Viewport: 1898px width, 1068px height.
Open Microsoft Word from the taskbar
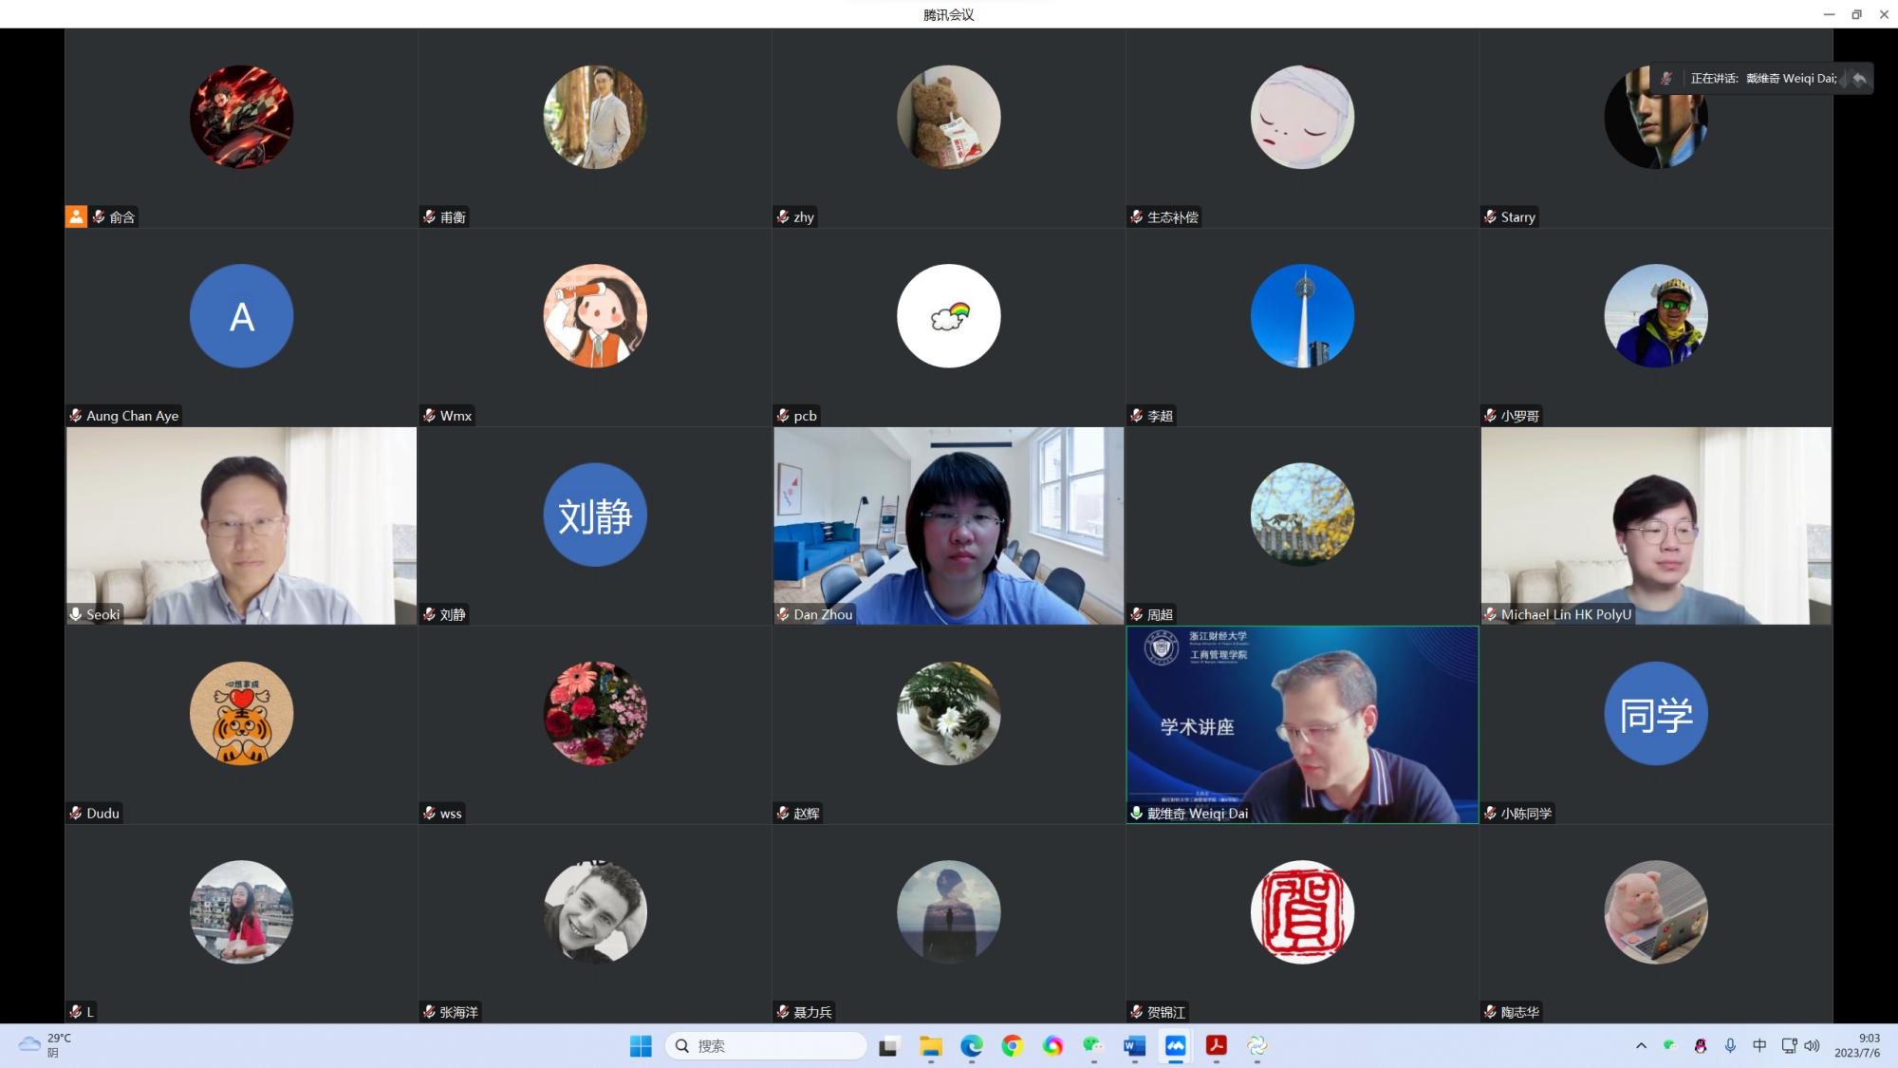[1134, 1045]
